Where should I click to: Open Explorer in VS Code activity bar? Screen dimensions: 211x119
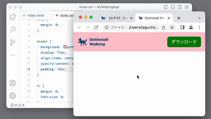click(13, 17)
